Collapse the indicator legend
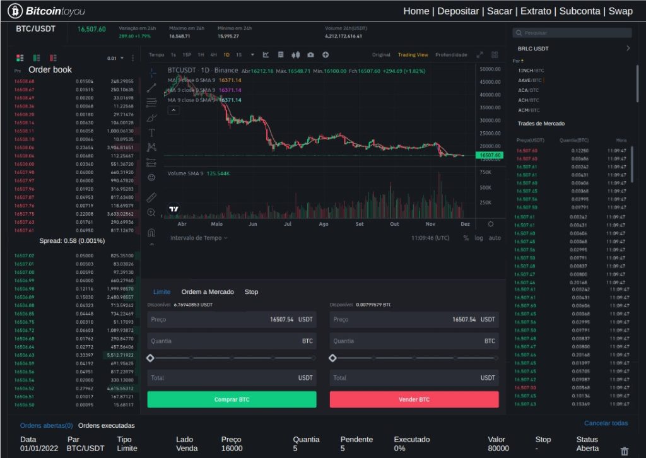 tap(173, 110)
